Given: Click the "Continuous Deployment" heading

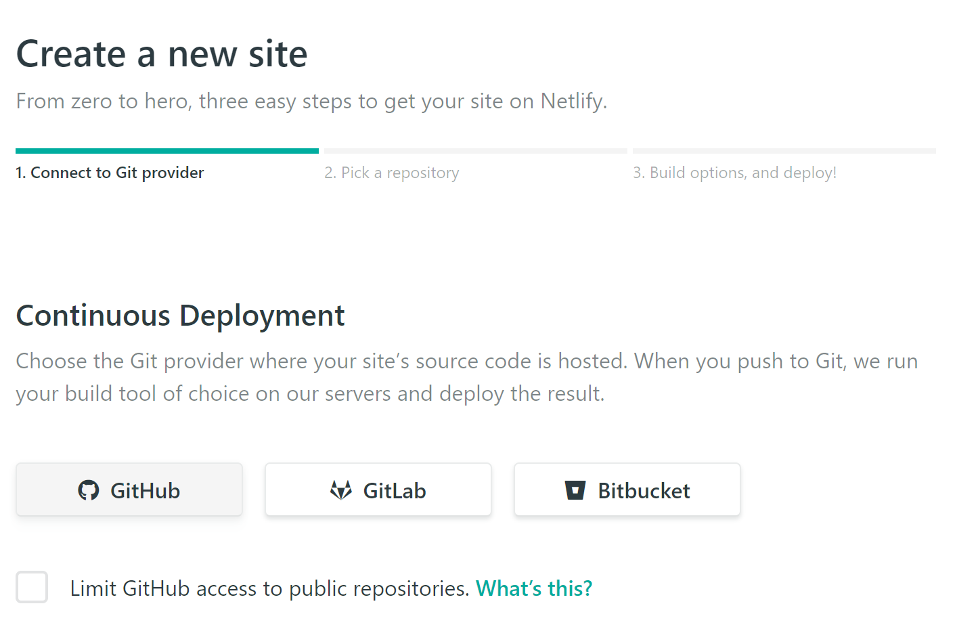Looking at the screenshot, I should pyautogui.click(x=180, y=316).
